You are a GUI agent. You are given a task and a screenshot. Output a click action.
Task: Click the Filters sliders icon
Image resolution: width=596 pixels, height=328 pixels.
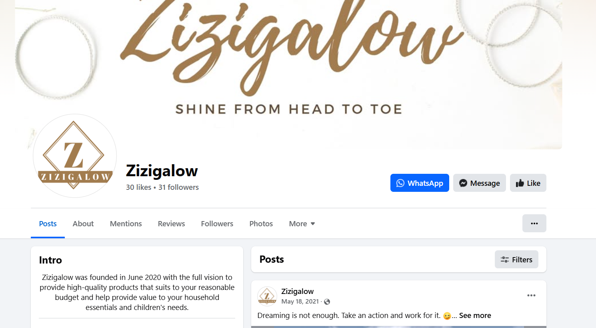coord(505,260)
